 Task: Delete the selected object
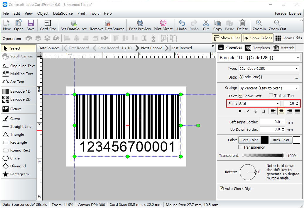point(242,25)
